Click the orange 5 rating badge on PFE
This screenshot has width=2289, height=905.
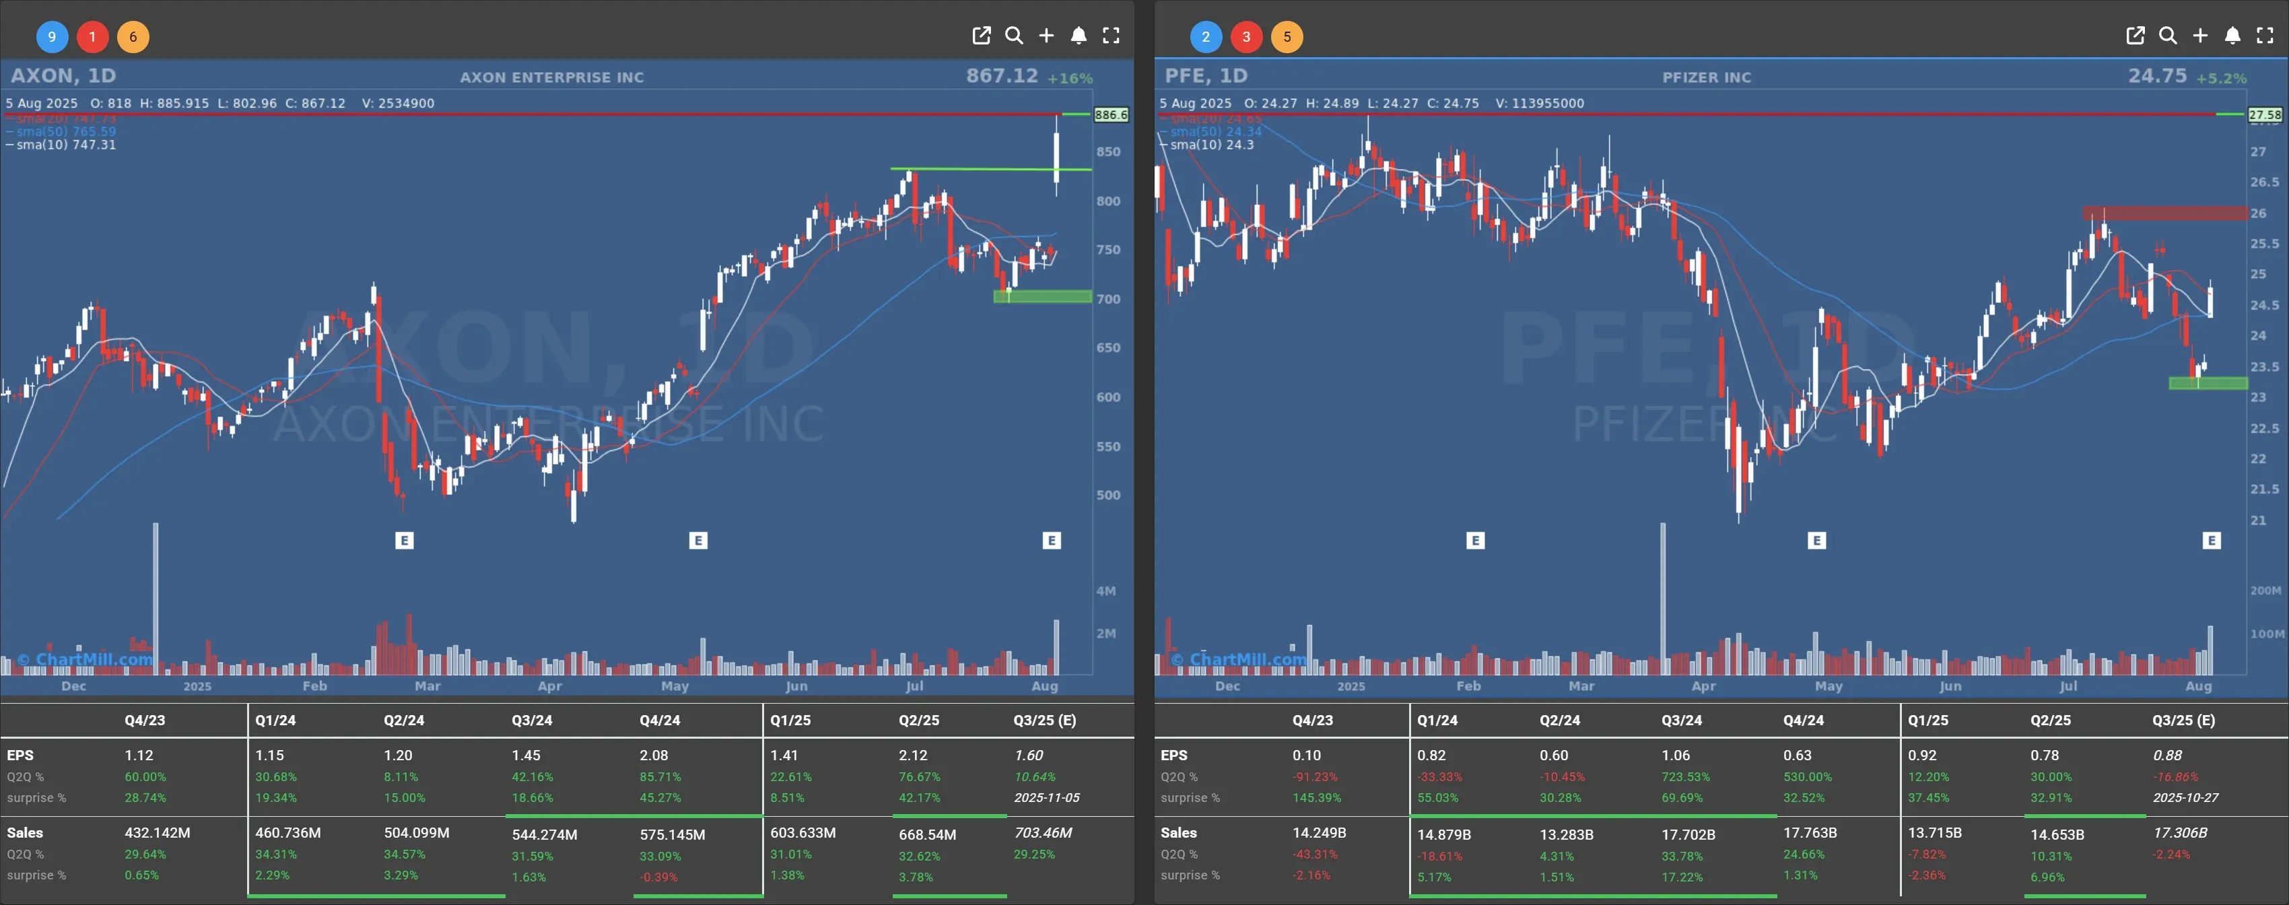1287,36
